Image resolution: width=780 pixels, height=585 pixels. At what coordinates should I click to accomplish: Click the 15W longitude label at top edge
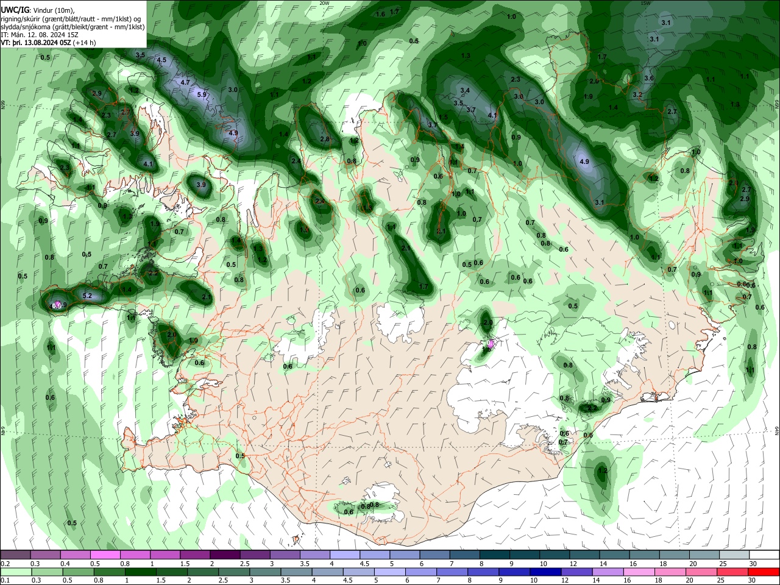[645, 3]
